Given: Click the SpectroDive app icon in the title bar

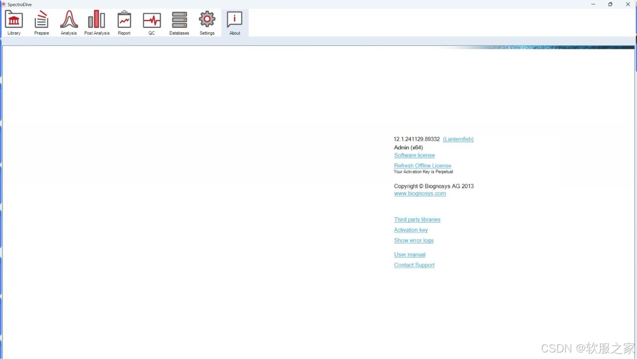Looking at the screenshot, I should click(4, 4).
